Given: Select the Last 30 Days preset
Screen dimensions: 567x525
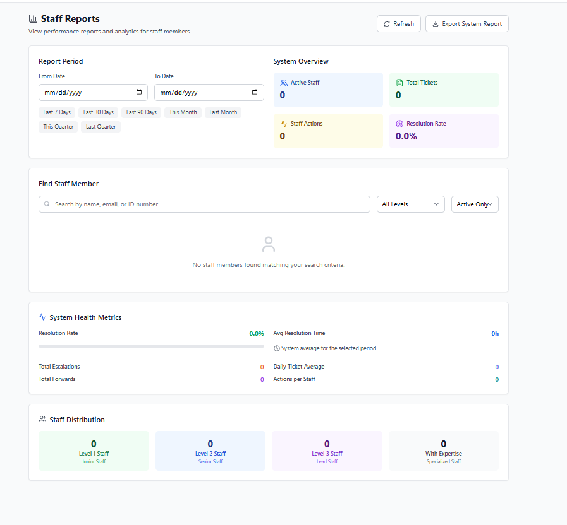Looking at the screenshot, I should point(99,112).
